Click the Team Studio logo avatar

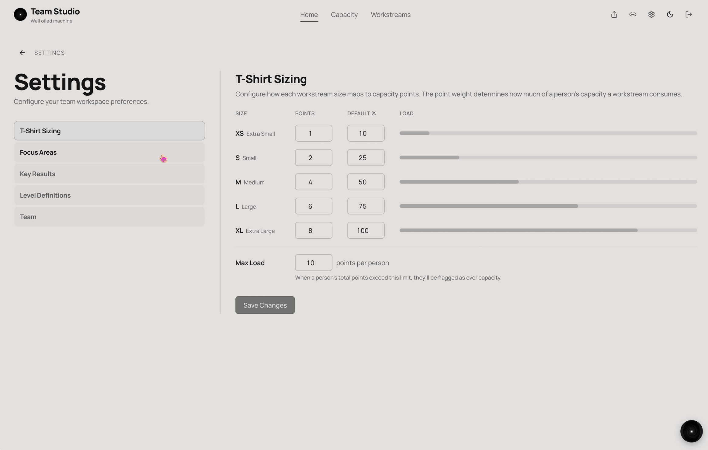(x=20, y=14)
